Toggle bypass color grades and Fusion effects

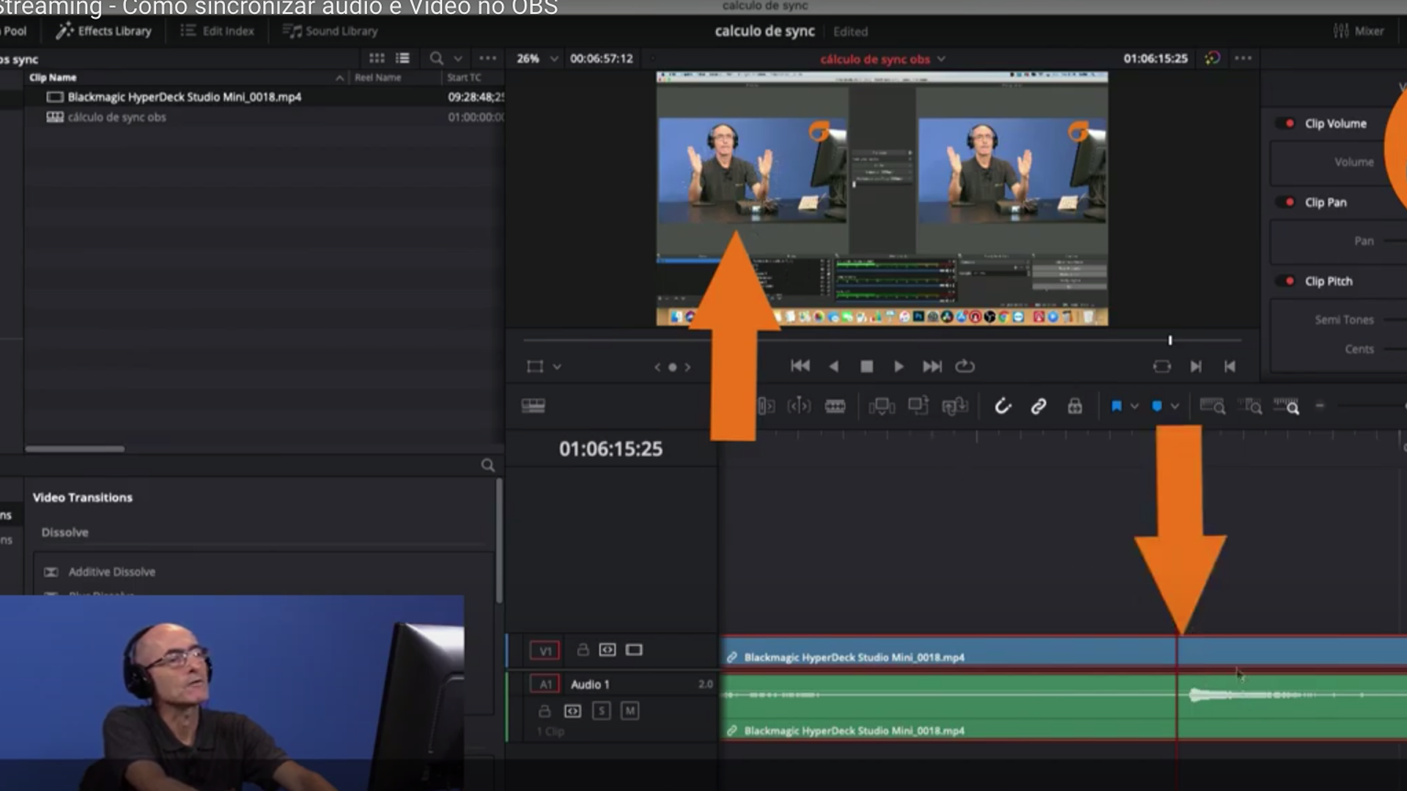[1212, 58]
